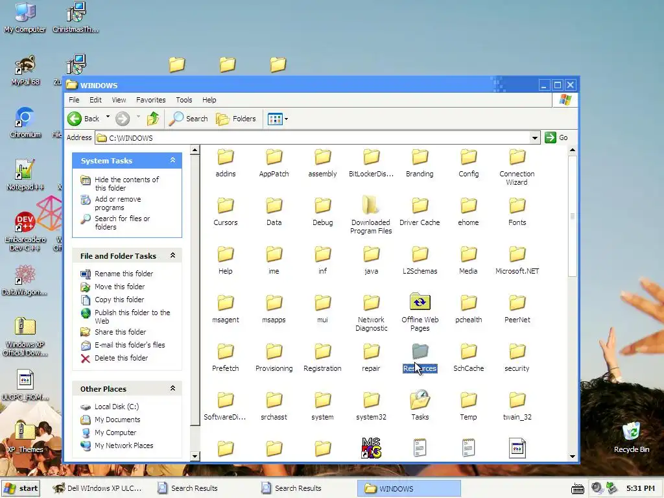
Task: Click the My Computer desktop icon
Action: tap(25, 18)
